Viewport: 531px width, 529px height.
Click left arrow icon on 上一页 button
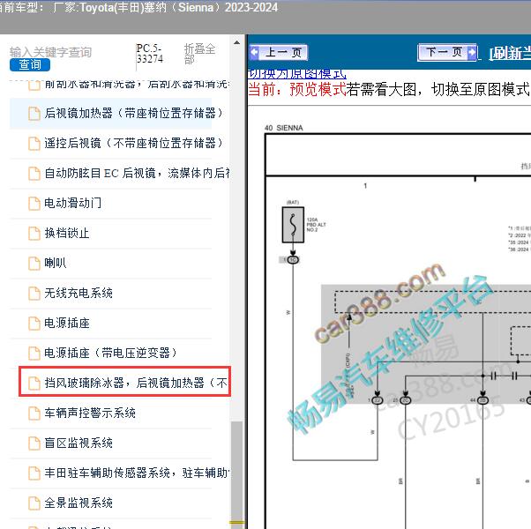(254, 53)
